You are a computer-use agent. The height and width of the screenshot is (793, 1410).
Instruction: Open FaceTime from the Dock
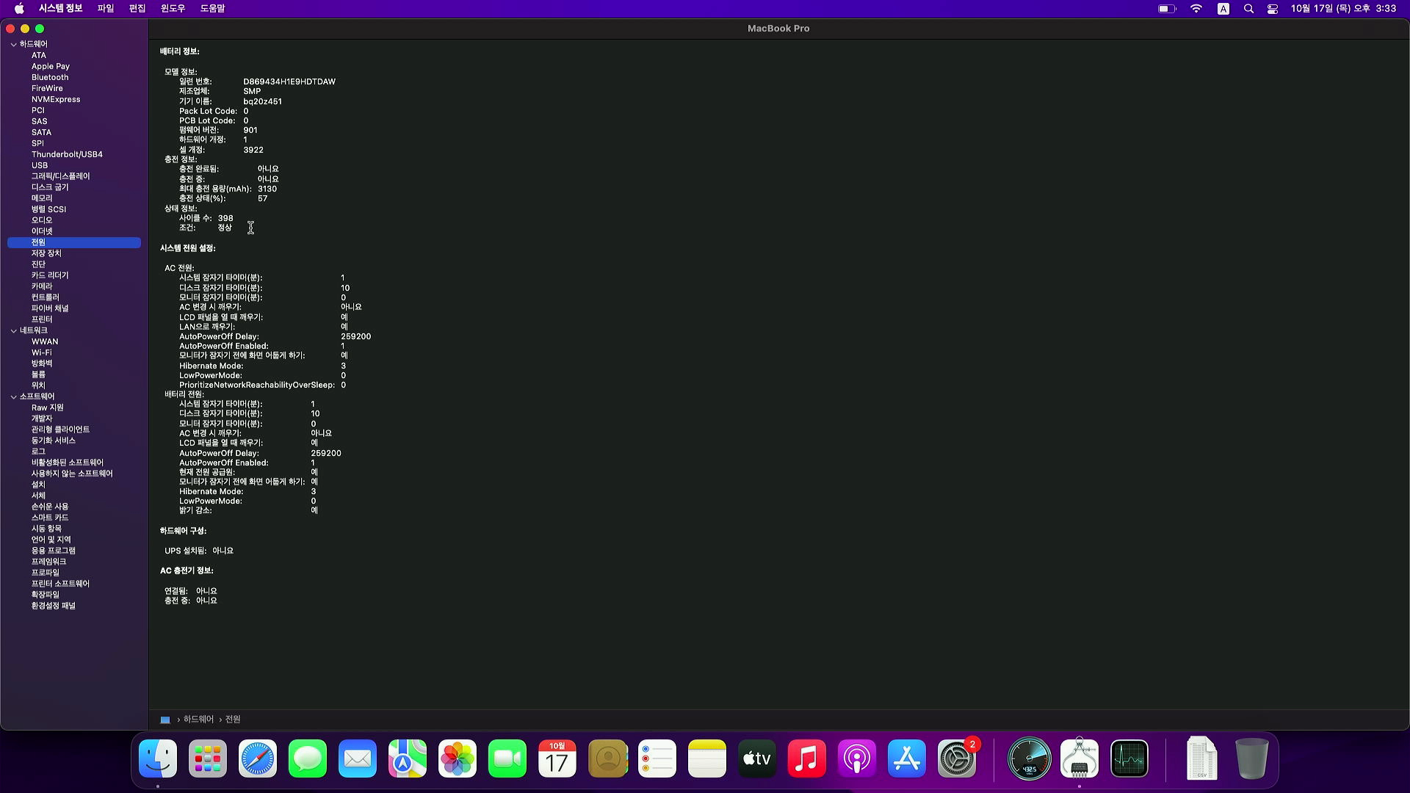507,758
